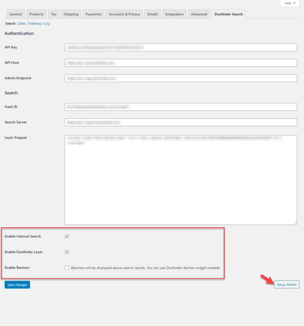304x326 pixels.
Task: Tick the Enable Banners checkbox
Action: 67,267
